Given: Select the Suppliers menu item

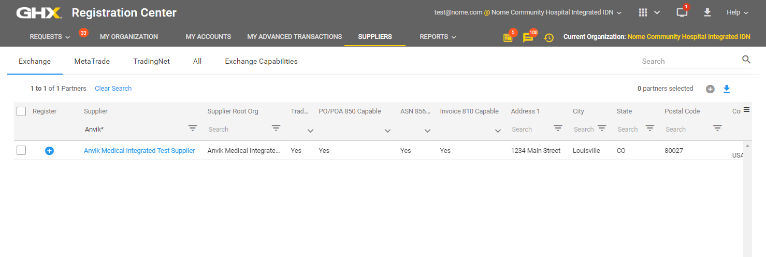Looking at the screenshot, I should [x=375, y=37].
